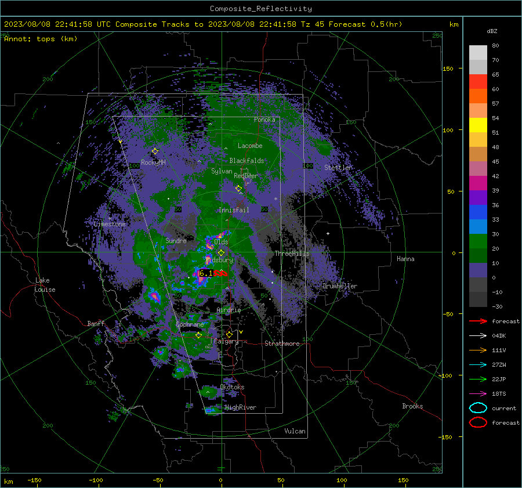The height and width of the screenshot is (488, 522).
Task: Click the HighRiver city label
Action: [241, 407]
